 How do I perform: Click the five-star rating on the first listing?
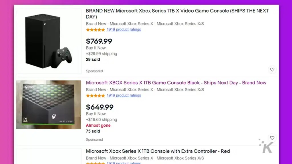[95, 29]
